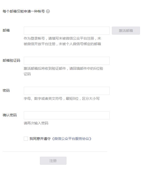Open the 《微信公众平台服务协议》 link
This screenshot has height=172, width=145.
point(71,139)
